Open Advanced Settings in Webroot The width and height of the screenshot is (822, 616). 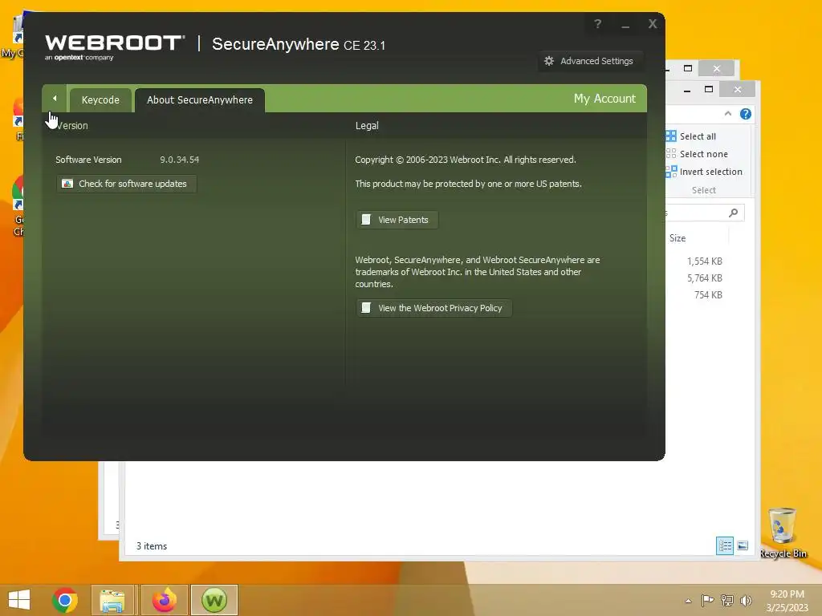590,61
